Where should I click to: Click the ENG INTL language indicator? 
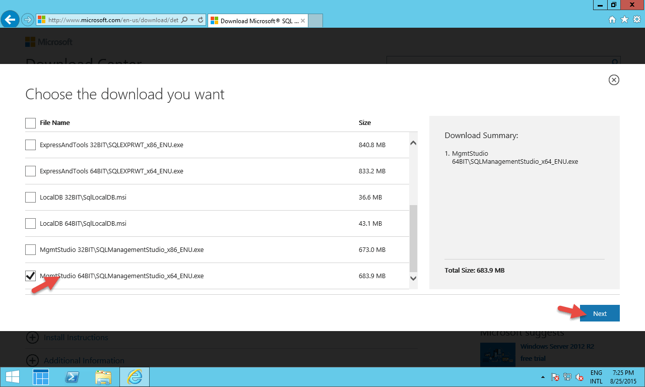pyautogui.click(x=596, y=377)
